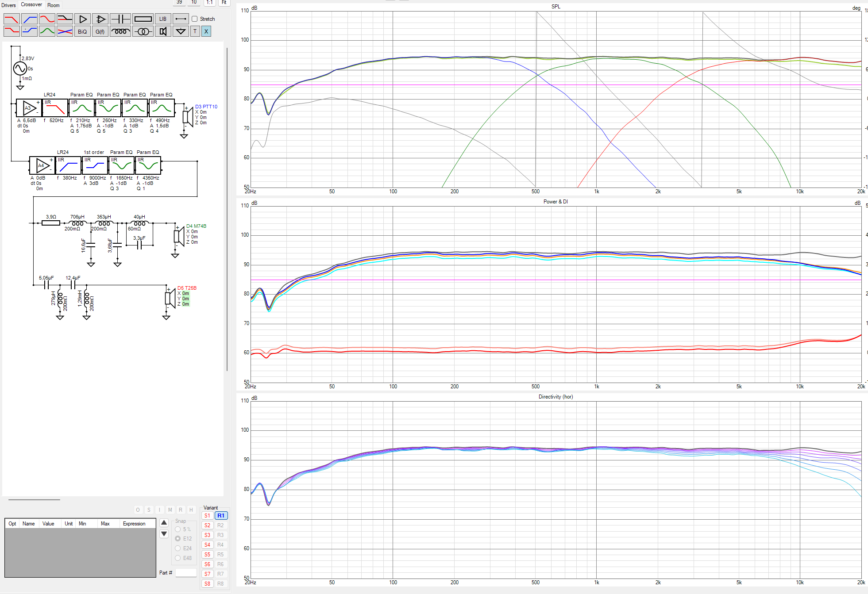Select the wire connection tool
The image size is (868, 594).
pyautogui.click(x=181, y=19)
